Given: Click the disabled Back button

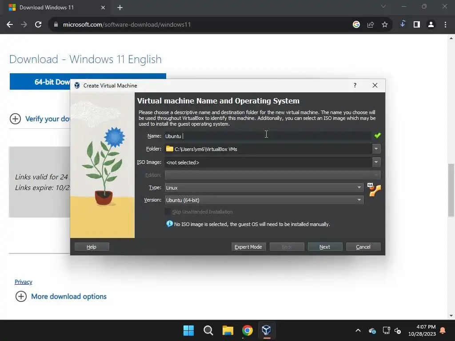Looking at the screenshot, I should (287, 247).
